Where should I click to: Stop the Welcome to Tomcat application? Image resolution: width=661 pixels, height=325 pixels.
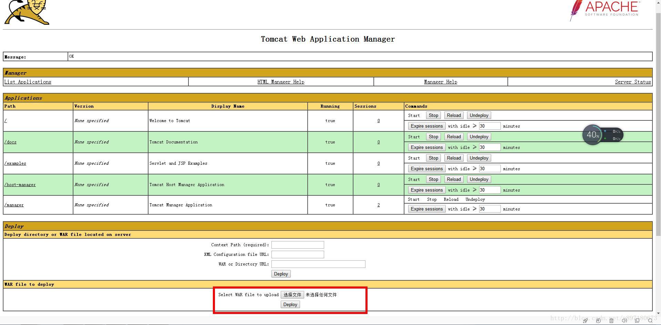[x=433, y=116]
